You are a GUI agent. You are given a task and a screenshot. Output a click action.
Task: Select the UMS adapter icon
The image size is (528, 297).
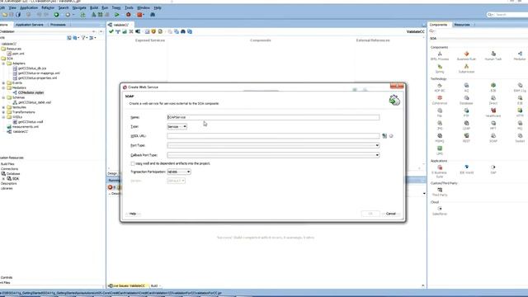click(440, 148)
